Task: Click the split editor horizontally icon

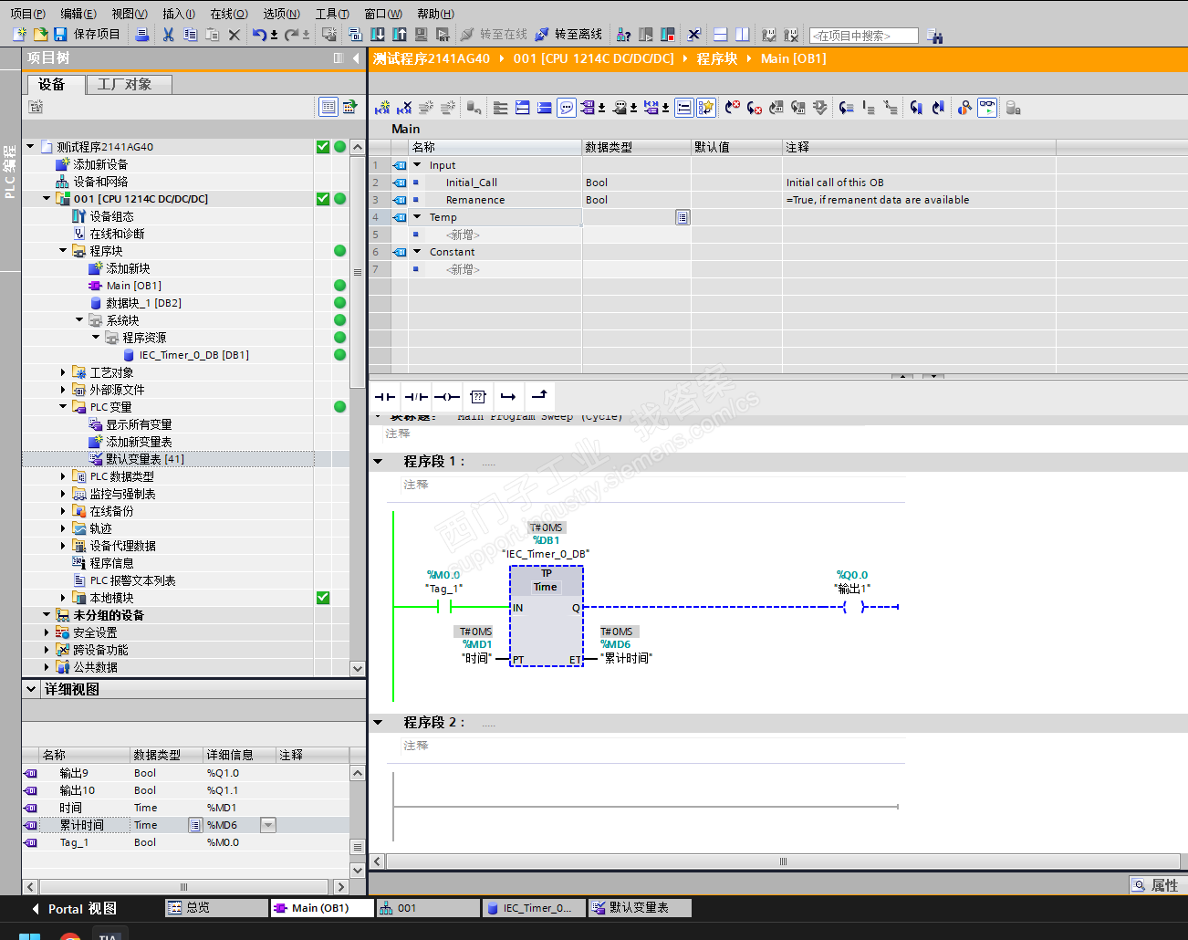Action: click(720, 35)
